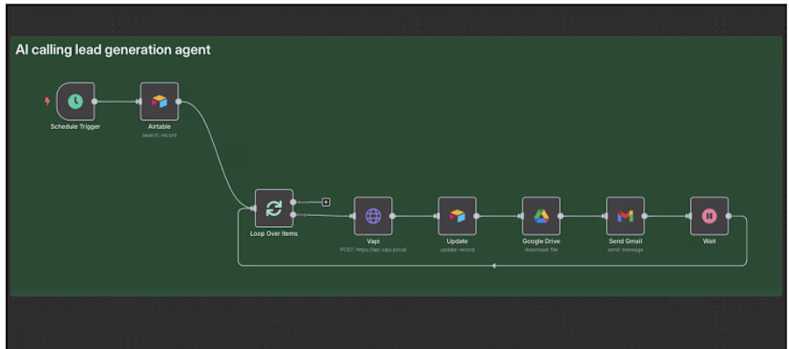Click the 'send: message' subtitle text
Image resolution: width=789 pixels, height=349 pixels.
[x=625, y=250]
